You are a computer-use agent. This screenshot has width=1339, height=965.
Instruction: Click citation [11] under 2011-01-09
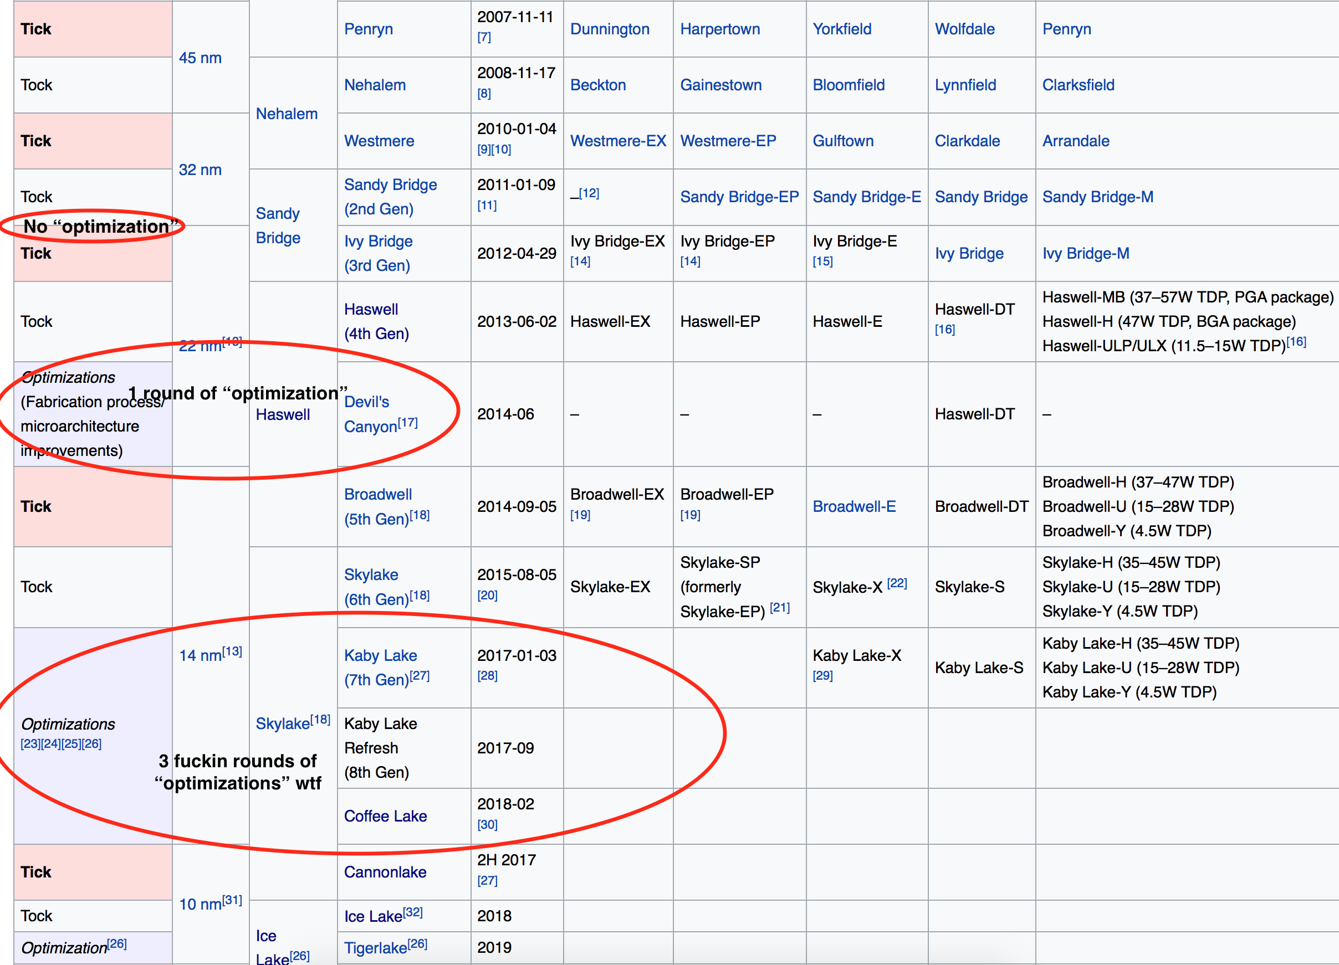[x=487, y=206]
